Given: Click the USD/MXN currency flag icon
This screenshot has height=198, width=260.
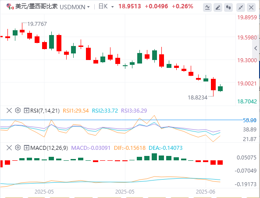Looking at the screenshot, I should pyautogui.click(x=10, y=7).
